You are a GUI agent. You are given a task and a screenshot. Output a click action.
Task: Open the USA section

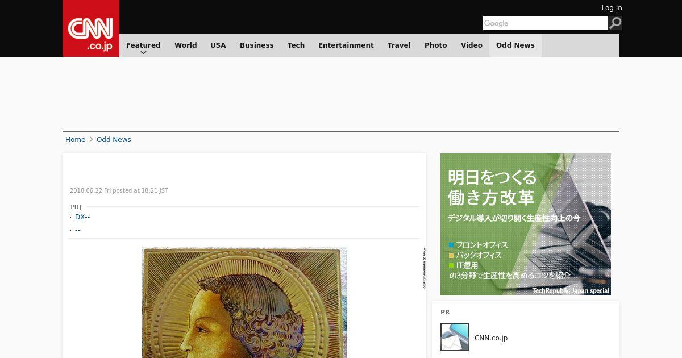point(218,45)
